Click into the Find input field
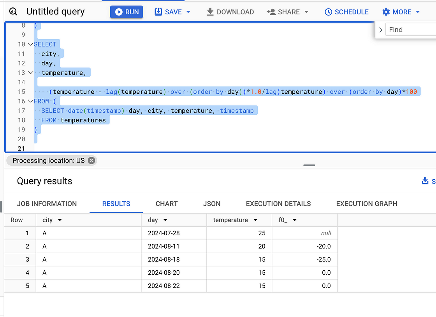The height and width of the screenshot is (317, 436). point(411,30)
